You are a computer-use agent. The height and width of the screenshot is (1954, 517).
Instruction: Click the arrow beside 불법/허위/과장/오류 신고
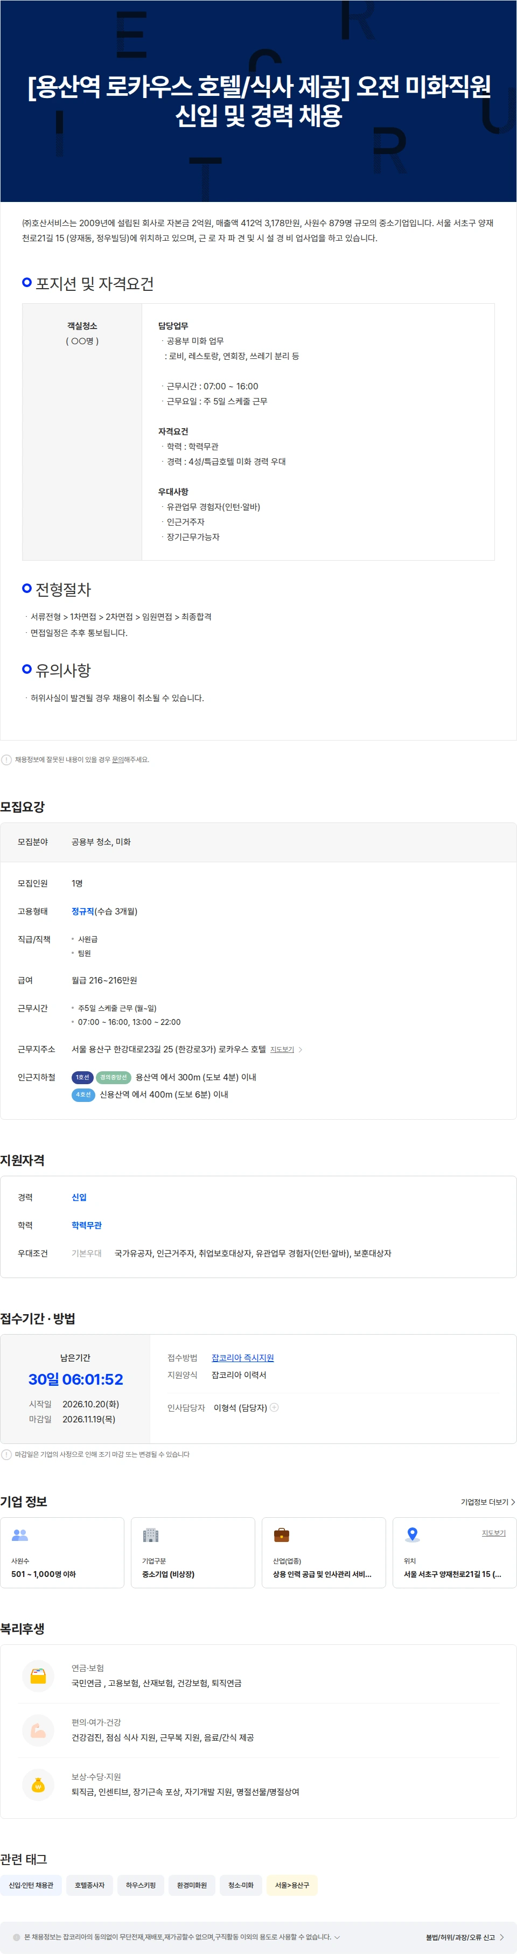click(x=502, y=1937)
